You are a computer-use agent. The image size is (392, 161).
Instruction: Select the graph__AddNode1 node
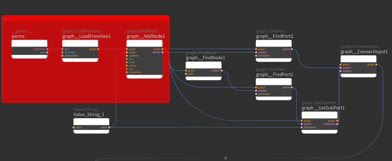pyautogui.click(x=144, y=59)
